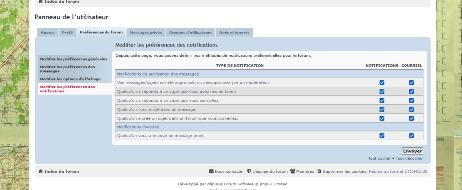Click the Tout décocher link
This screenshot has width=462, height=190.
coord(409,158)
